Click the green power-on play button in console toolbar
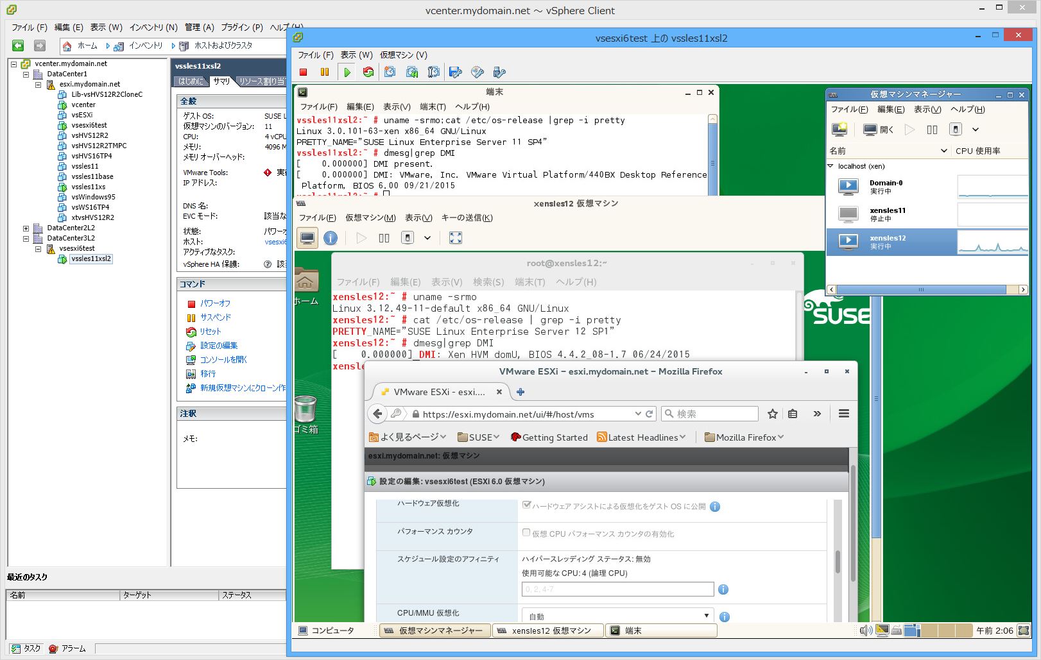The width and height of the screenshot is (1041, 660). coord(347,72)
